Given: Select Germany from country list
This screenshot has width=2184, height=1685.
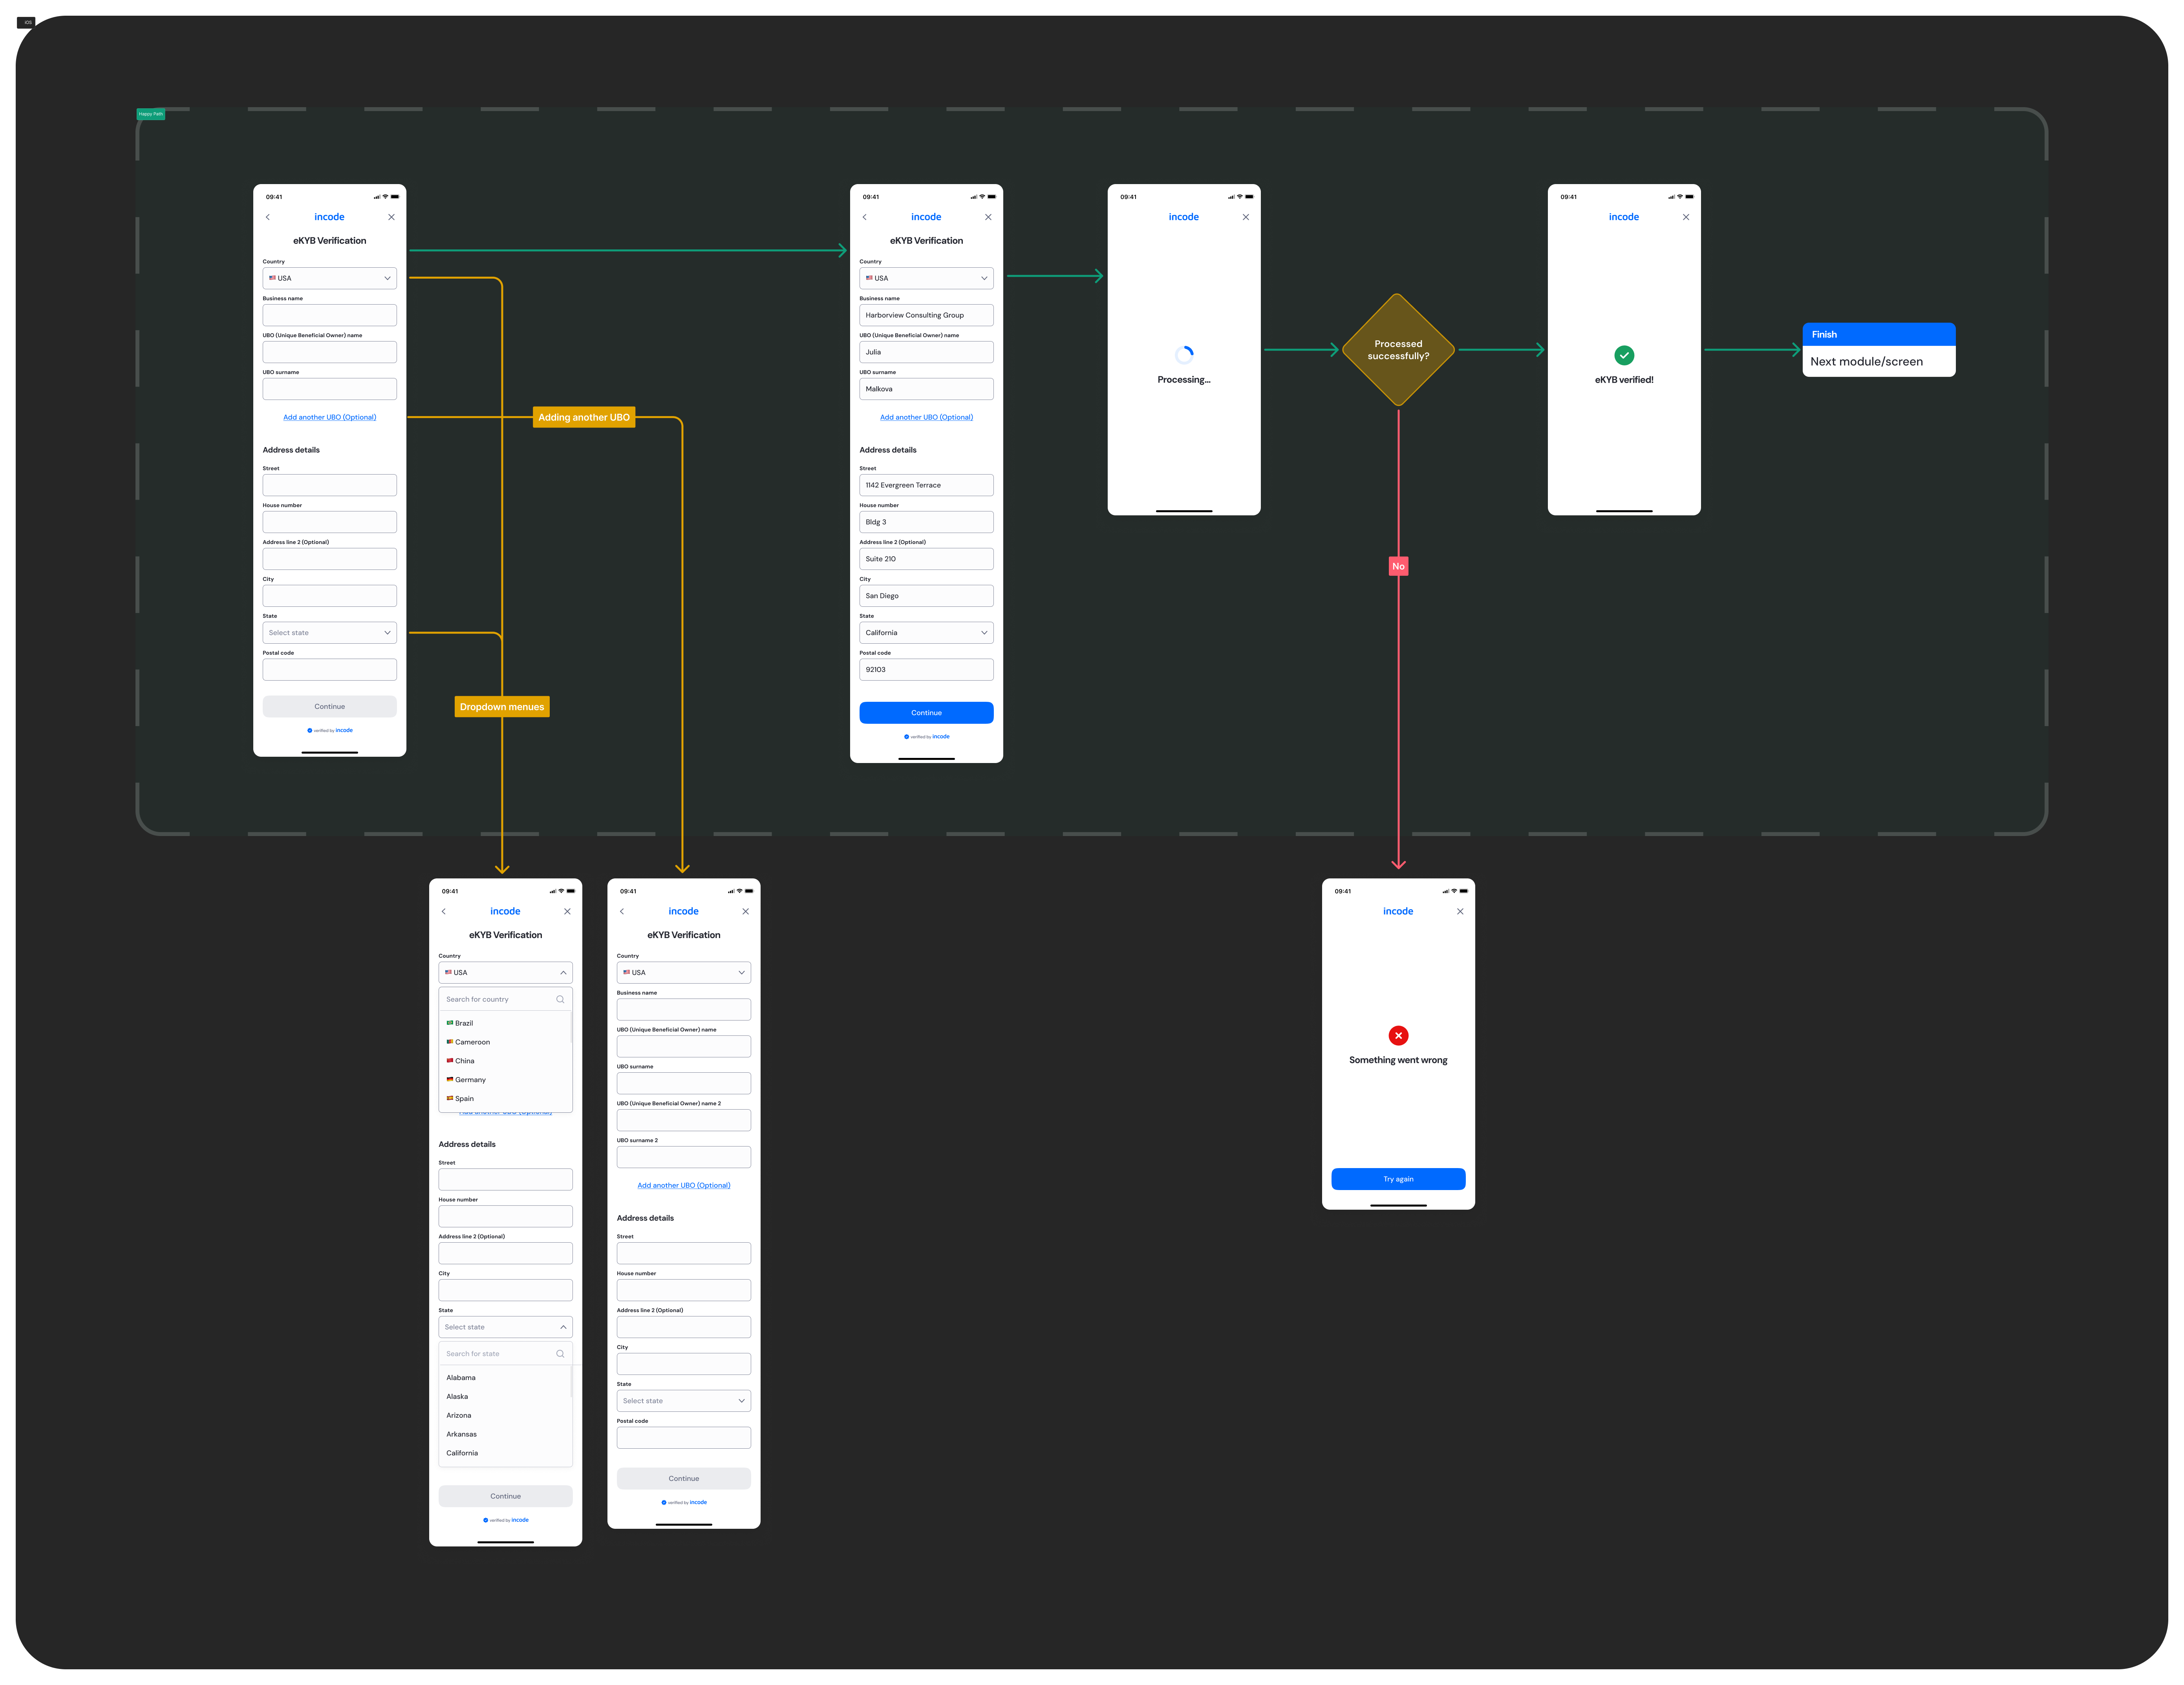Looking at the screenshot, I should coord(470,1079).
